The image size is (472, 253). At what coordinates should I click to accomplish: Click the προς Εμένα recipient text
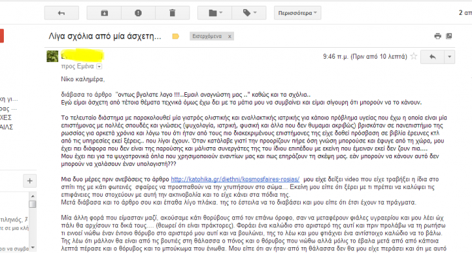(x=78, y=66)
